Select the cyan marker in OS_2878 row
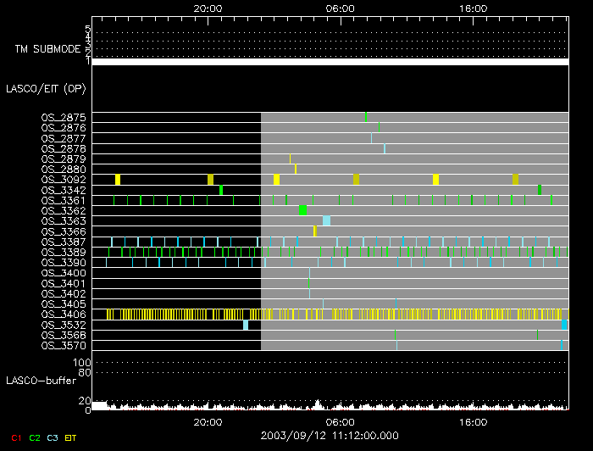This screenshot has height=451, width=593. point(385,148)
